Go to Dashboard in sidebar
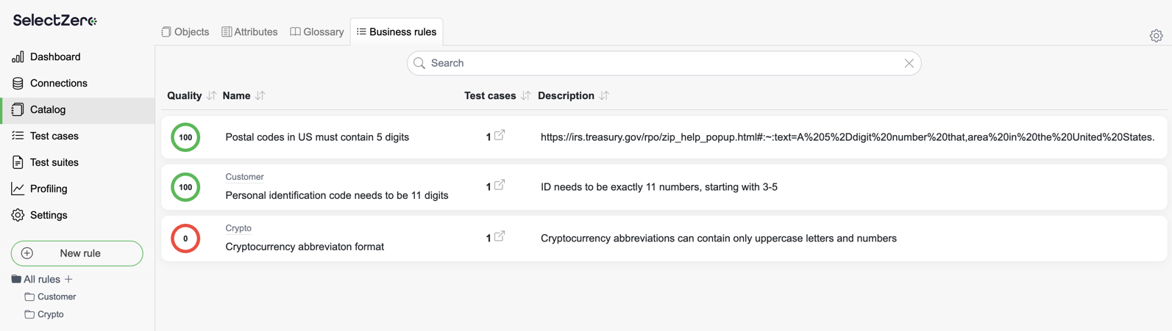The image size is (1172, 331). [54, 57]
